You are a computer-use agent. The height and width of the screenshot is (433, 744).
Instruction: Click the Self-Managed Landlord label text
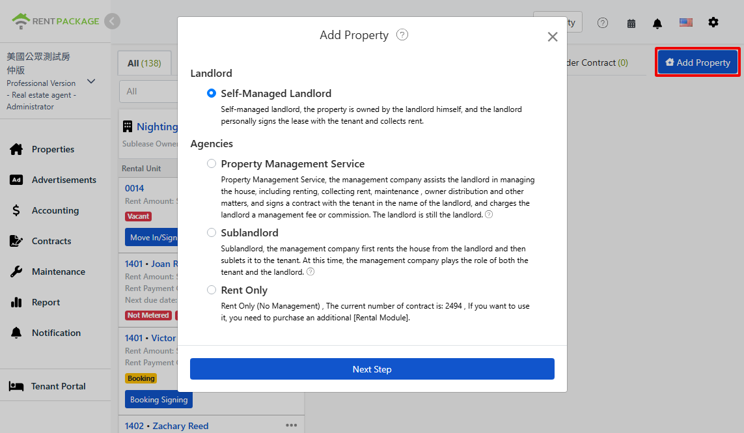(x=276, y=94)
